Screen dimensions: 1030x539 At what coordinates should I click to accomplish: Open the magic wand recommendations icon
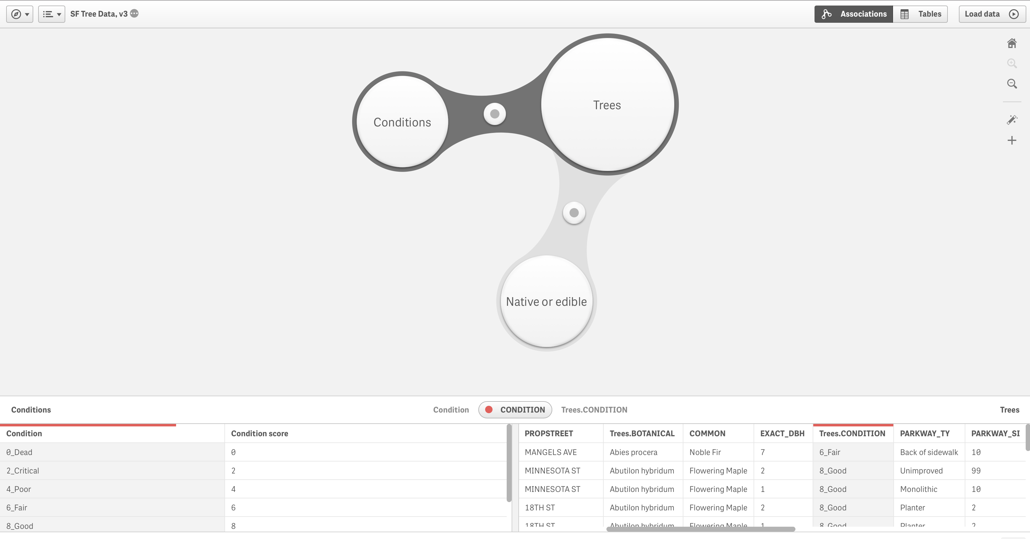point(1012,120)
